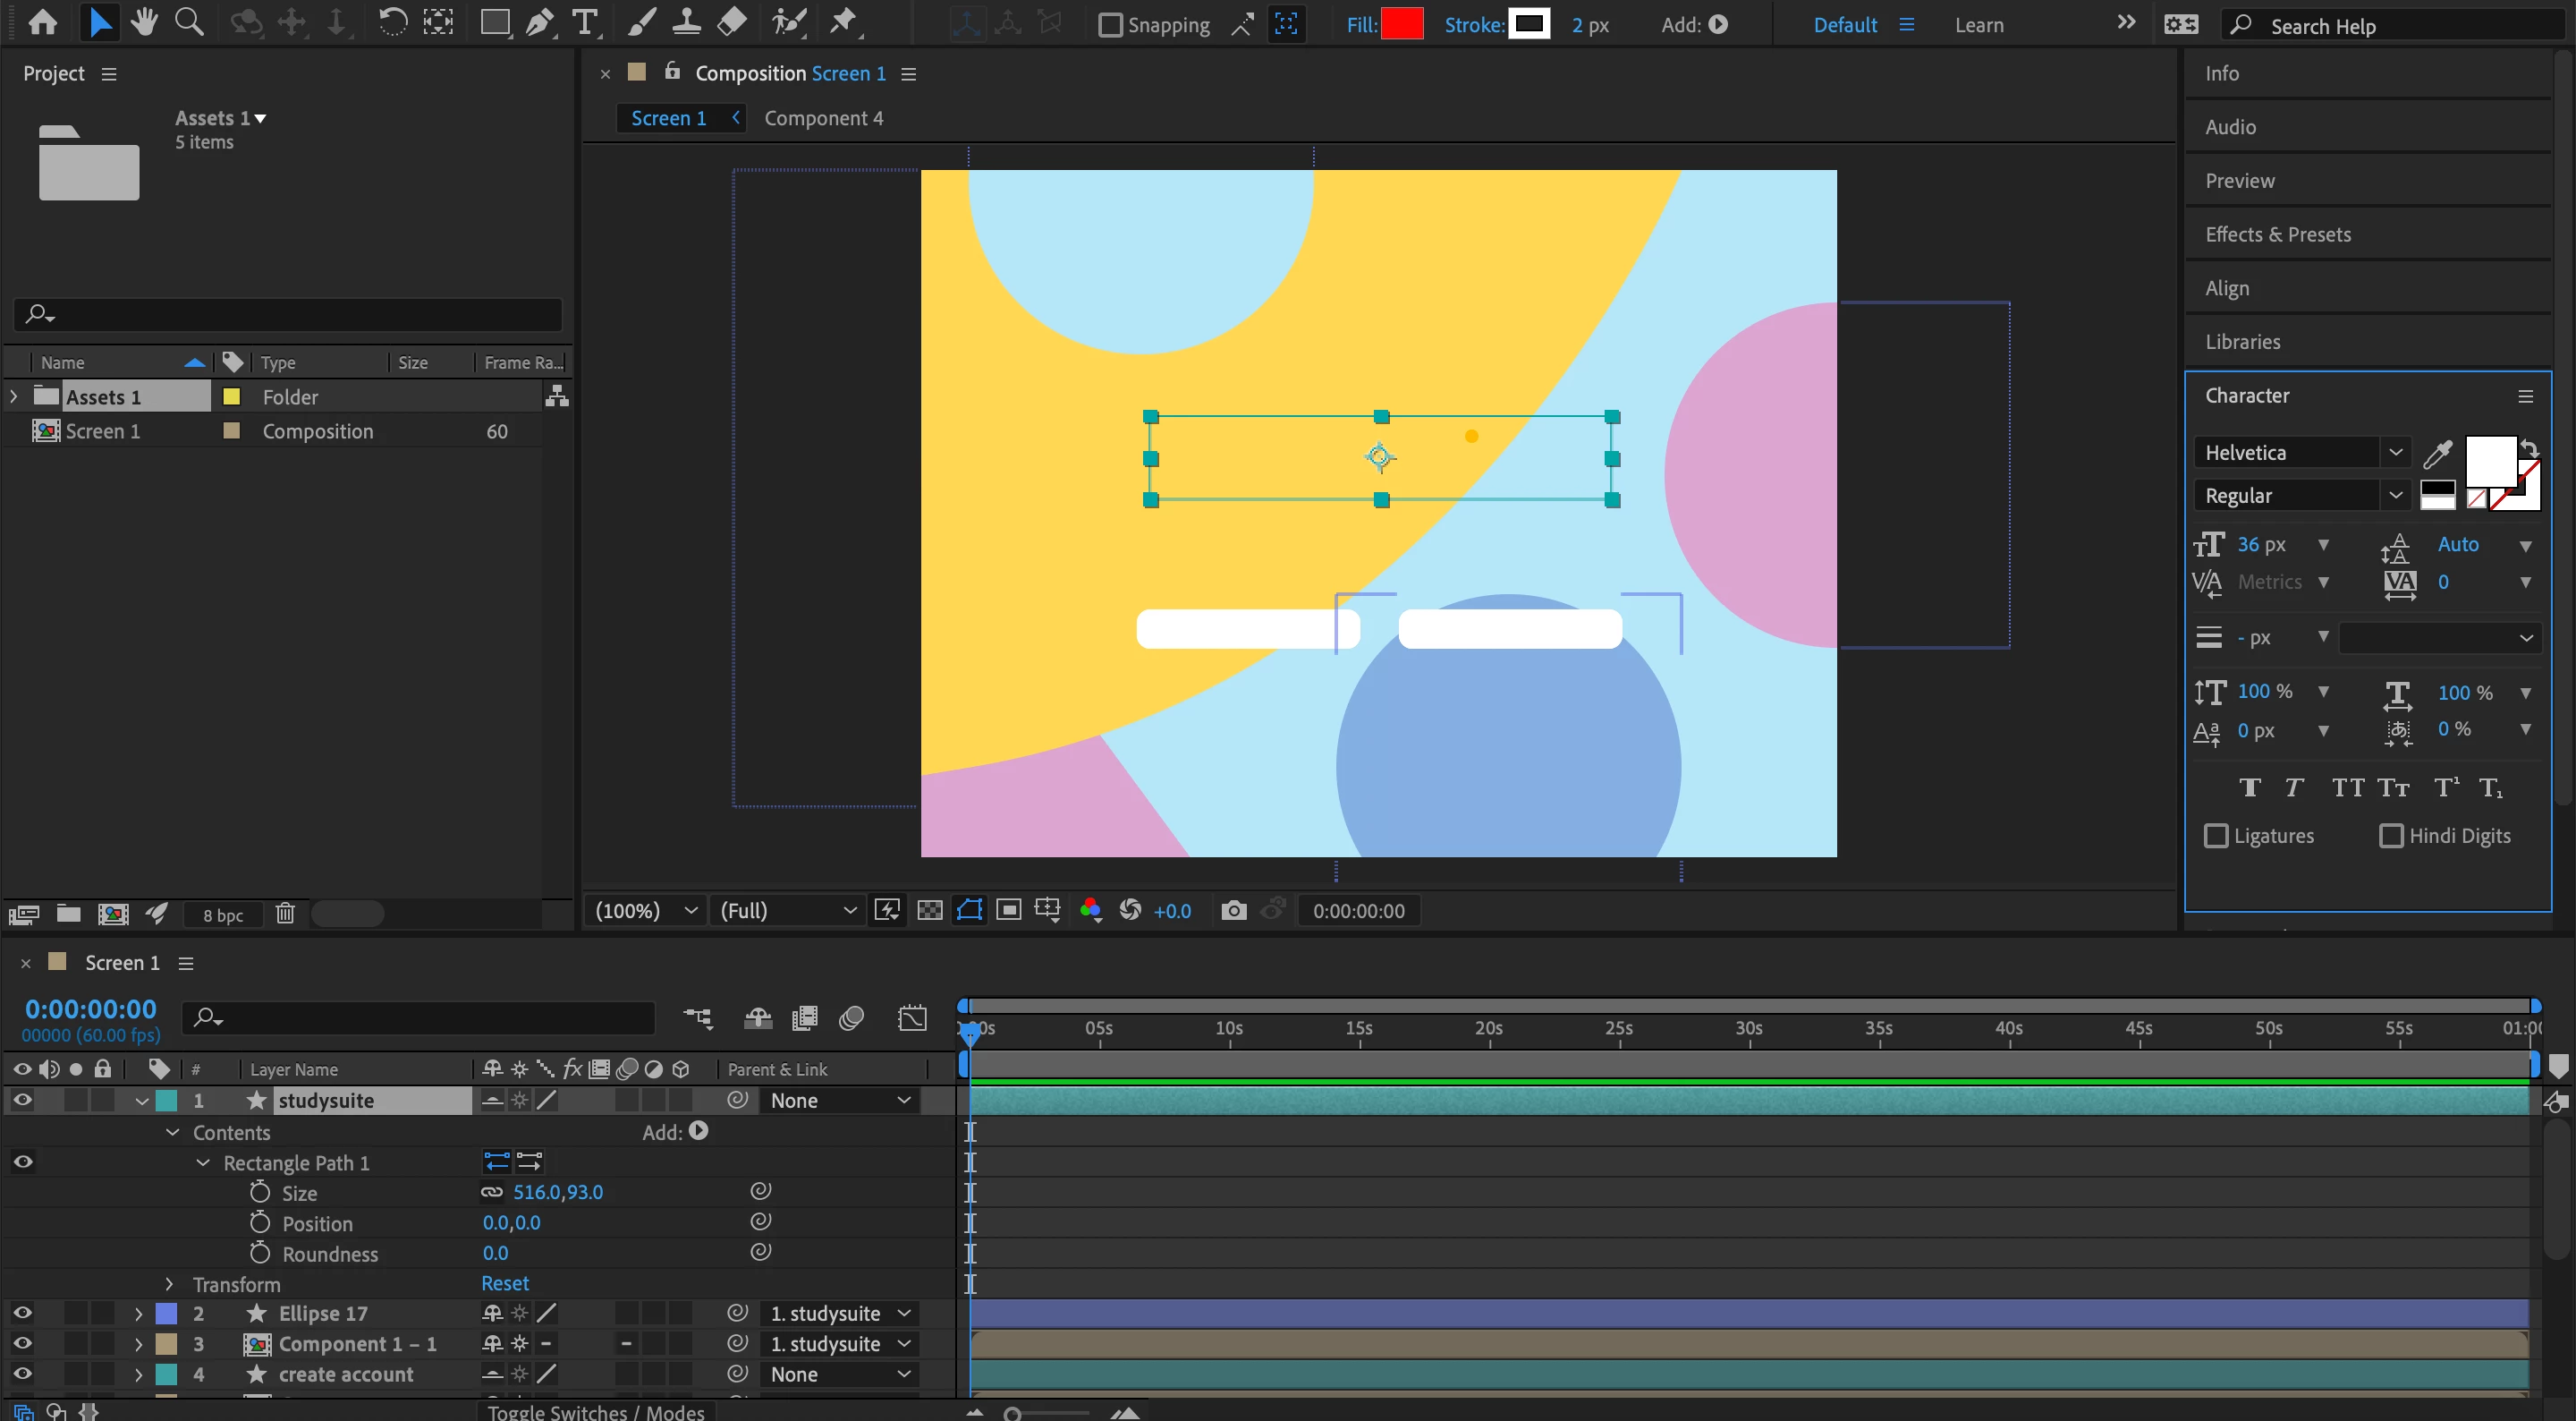
Task: Click the Home icon
Action: pos(42,22)
